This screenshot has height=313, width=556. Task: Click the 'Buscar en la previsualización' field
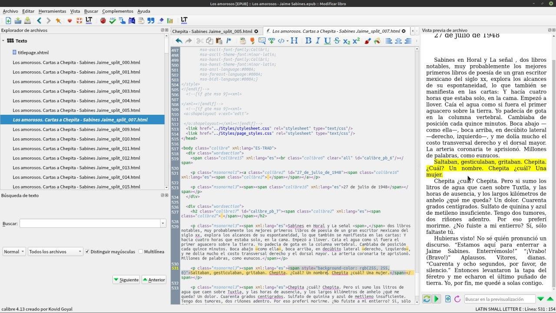point(499,299)
